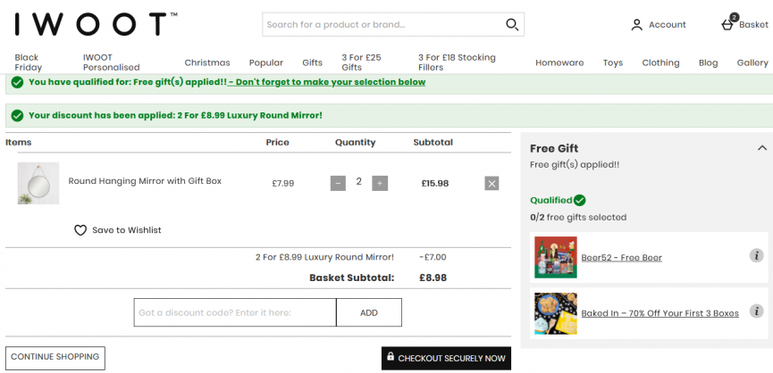The width and height of the screenshot is (773, 373).
Task: Click Checkout Securely Now button
Action: 446,358
